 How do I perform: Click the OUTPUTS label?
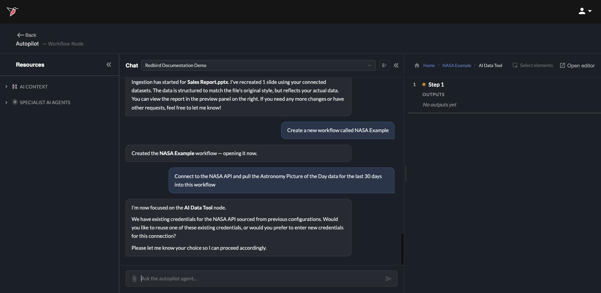[434, 94]
